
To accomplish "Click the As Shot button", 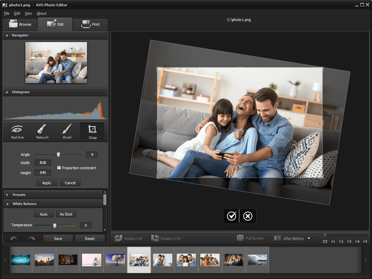I will click(66, 214).
